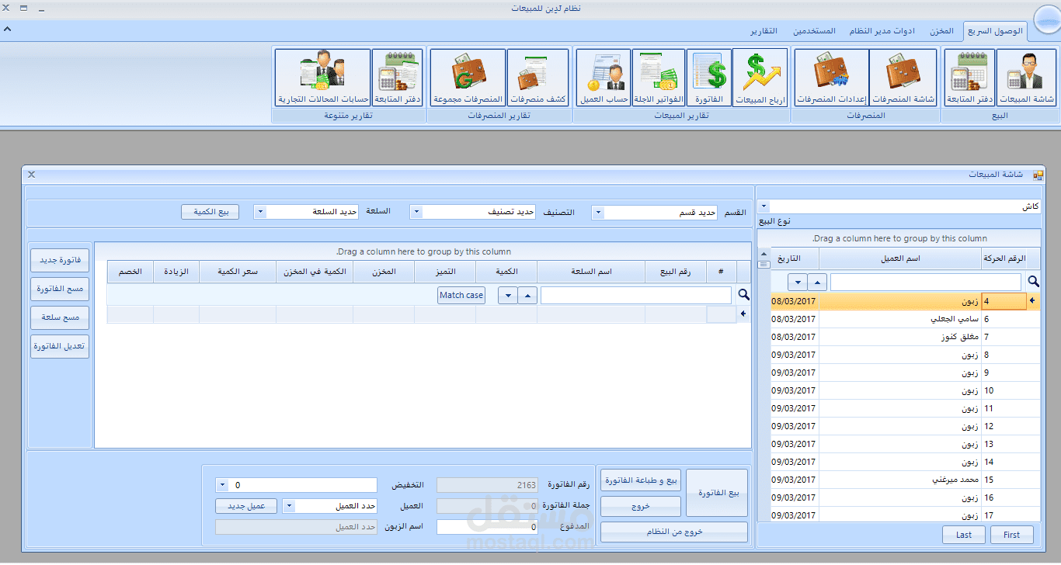1061x565 pixels.
Task: Find next match in items grid search
Action: (x=508, y=295)
